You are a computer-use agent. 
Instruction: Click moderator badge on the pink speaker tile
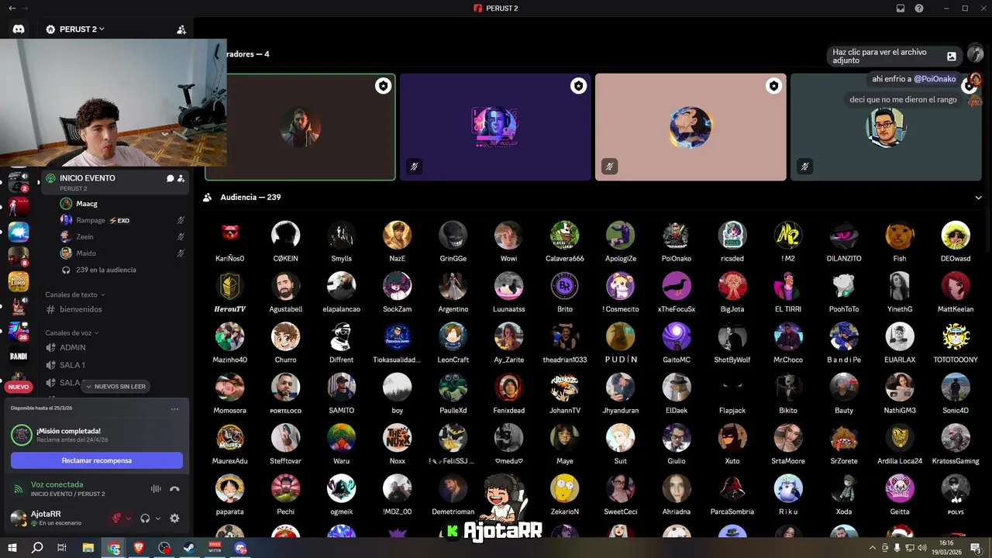(x=773, y=86)
